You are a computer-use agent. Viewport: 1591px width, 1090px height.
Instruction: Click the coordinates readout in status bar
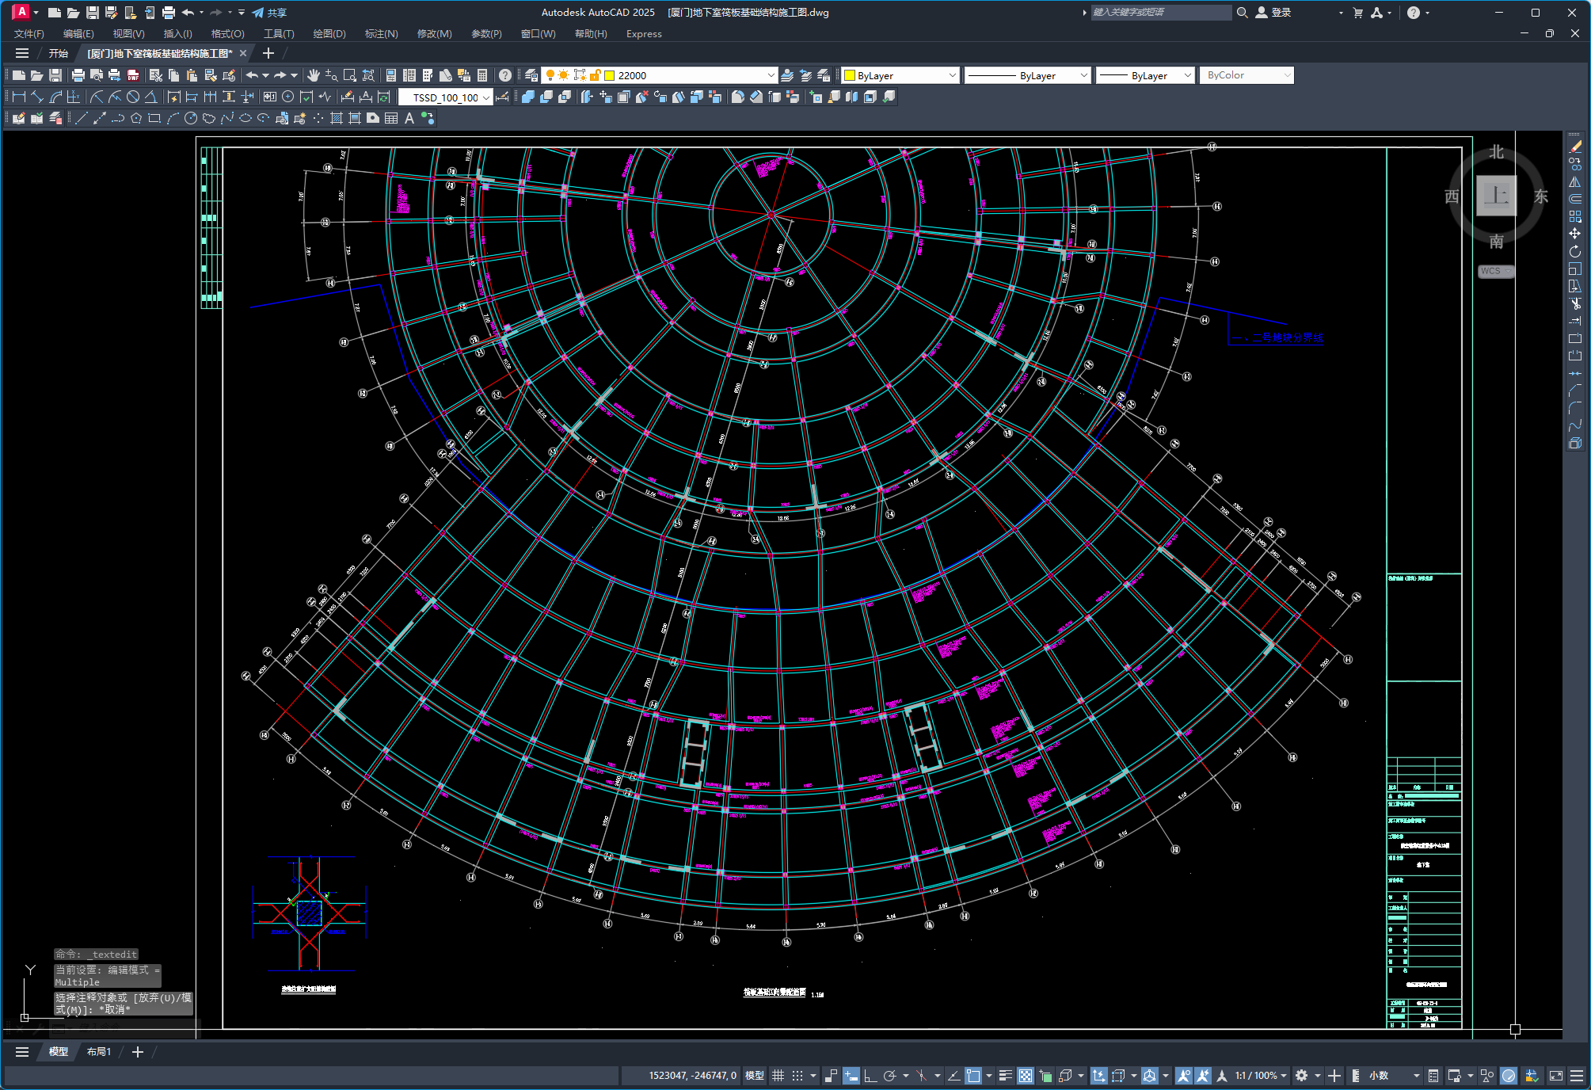point(692,1076)
